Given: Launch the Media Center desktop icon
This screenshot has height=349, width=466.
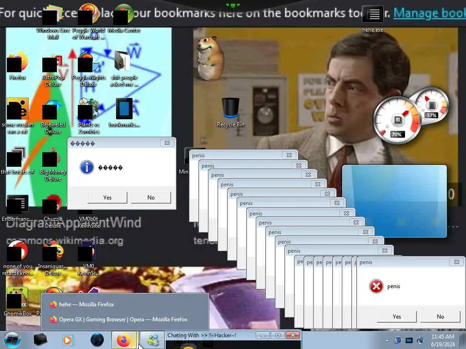Looking at the screenshot, I should coord(124,19).
